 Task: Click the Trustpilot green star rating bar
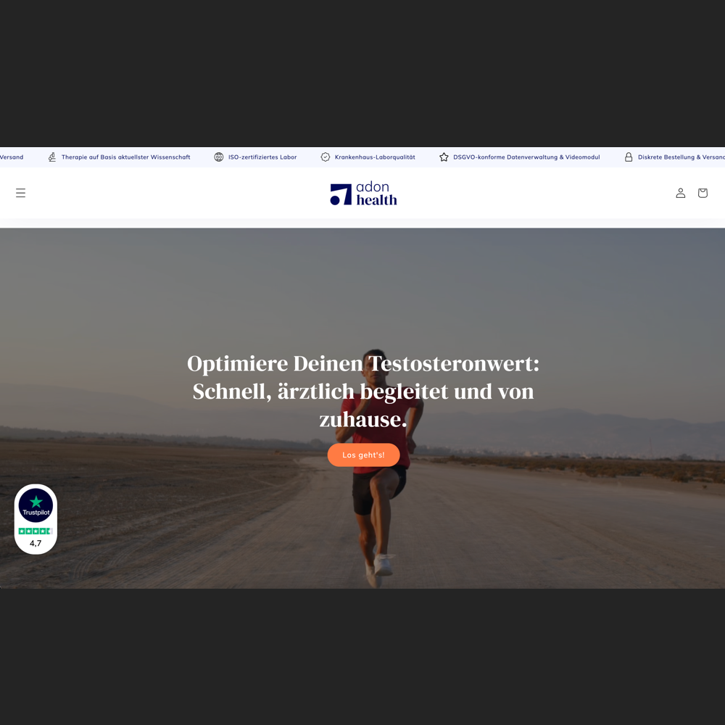(36, 531)
